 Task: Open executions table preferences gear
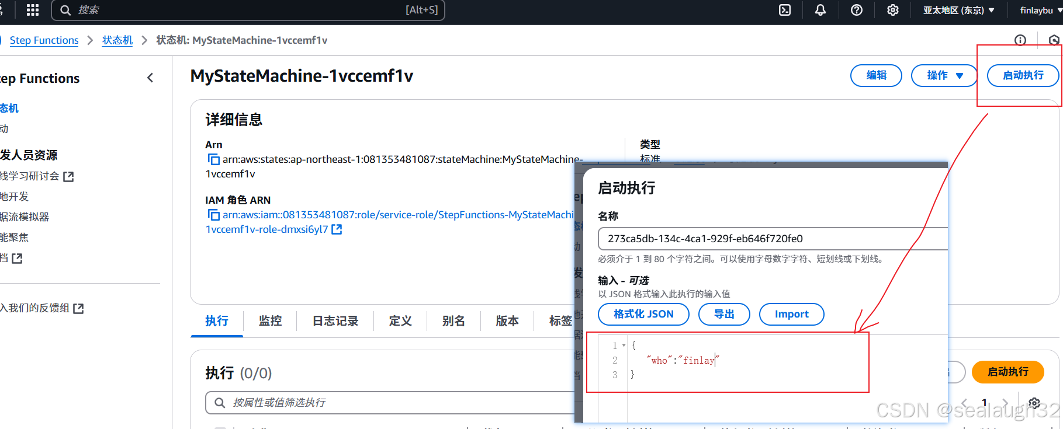1034,403
